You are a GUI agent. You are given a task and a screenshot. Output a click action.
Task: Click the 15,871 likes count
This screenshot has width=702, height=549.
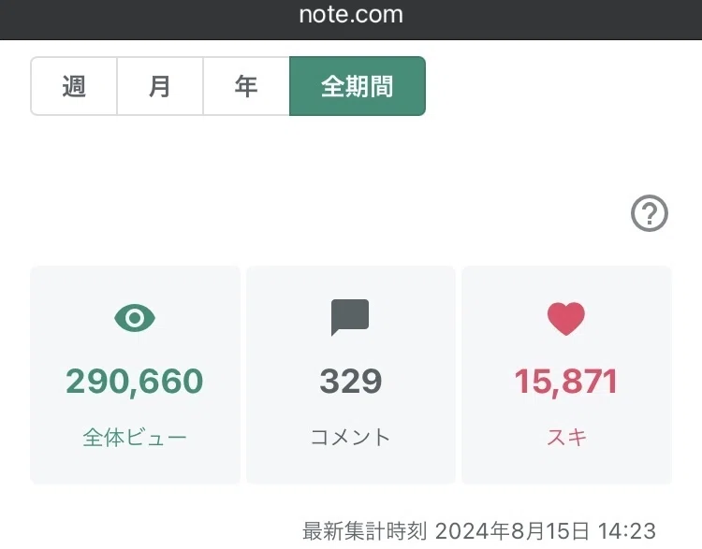pos(566,382)
